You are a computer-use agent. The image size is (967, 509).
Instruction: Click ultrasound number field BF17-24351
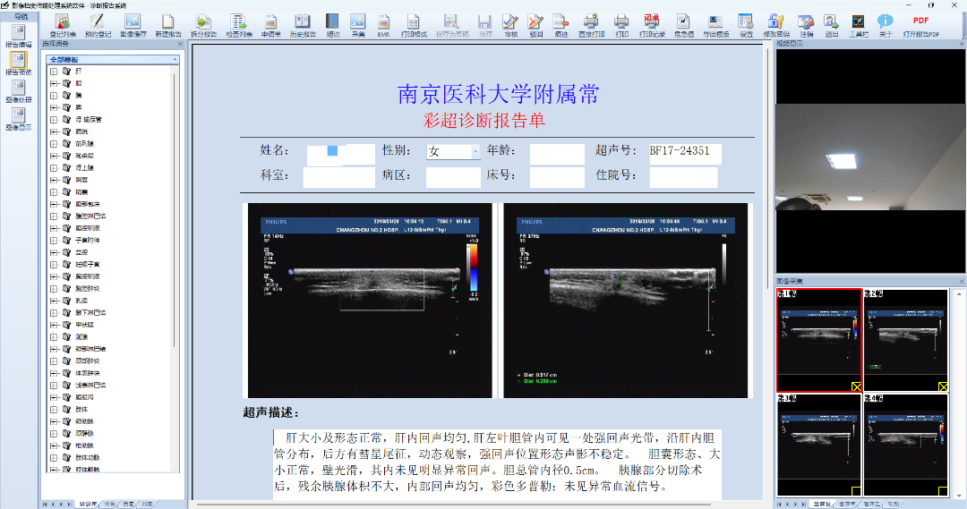pos(685,154)
